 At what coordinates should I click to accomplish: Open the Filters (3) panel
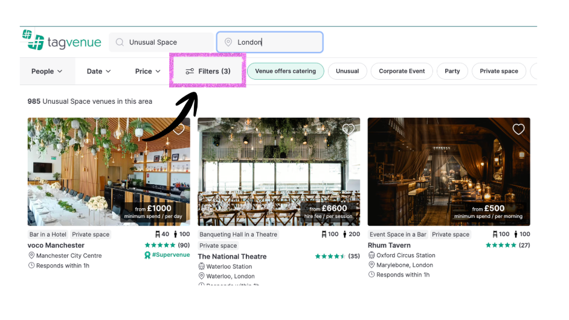point(208,71)
